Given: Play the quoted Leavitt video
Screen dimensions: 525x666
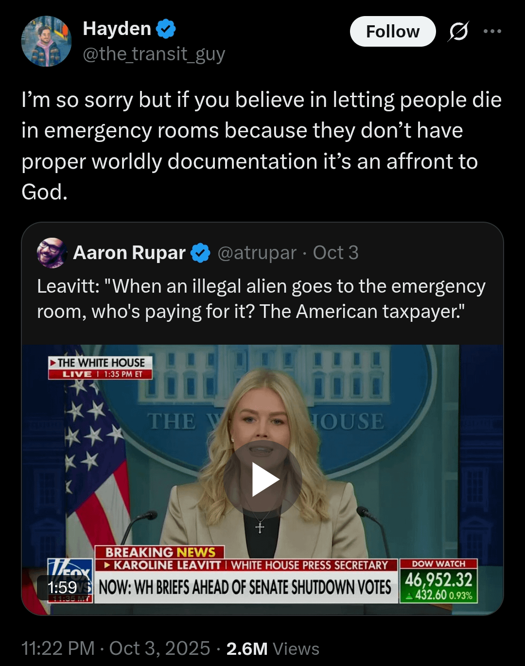Looking at the screenshot, I should 263,479.
